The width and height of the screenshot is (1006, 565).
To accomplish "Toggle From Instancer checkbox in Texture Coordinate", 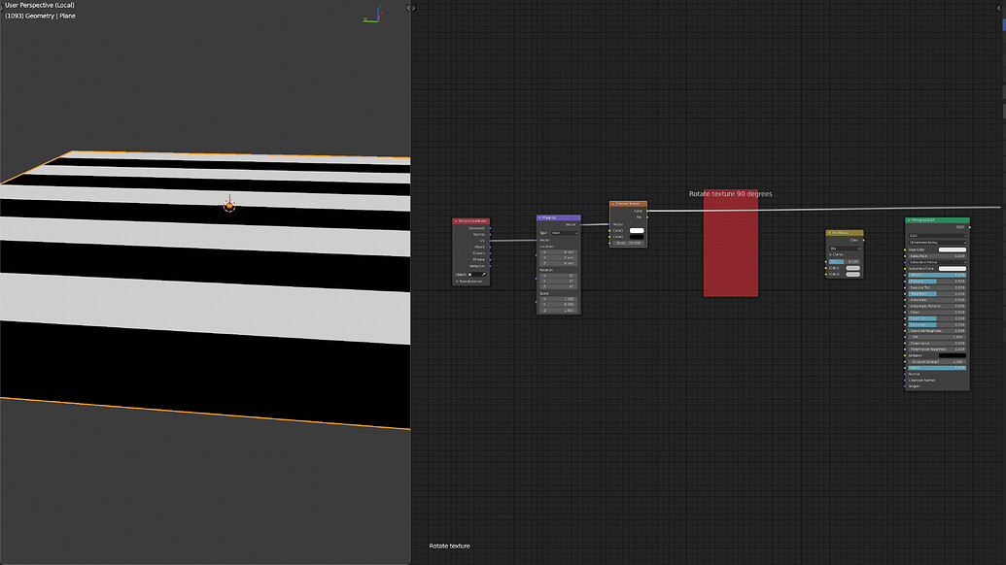I will coord(457,282).
